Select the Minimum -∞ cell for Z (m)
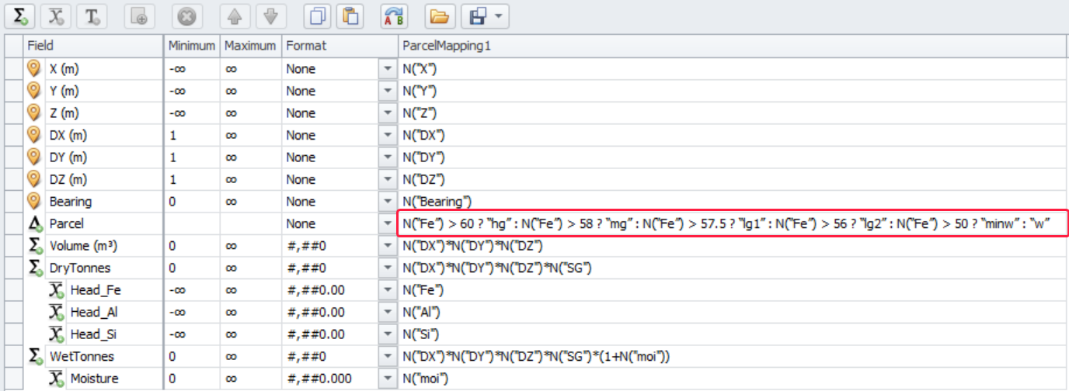The height and width of the screenshot is (391, 1069). [x=192, y=112]
